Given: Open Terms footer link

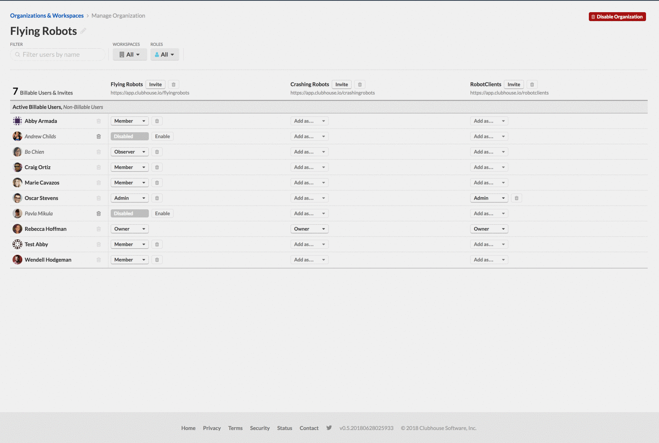Looking at the screenshot, I should [x=235, y=428].
